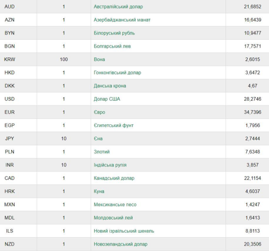Viewport: 269px width, 251px height.
Task: Open the Долар США link
Action: [x=107, y=99]
